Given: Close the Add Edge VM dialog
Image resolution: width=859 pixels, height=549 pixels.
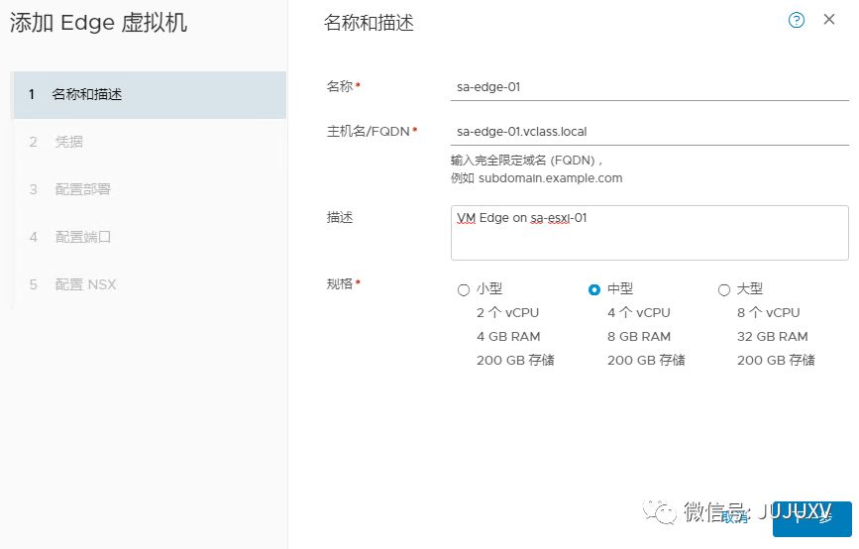Looking at the screenshot, I should click(829, 20).
